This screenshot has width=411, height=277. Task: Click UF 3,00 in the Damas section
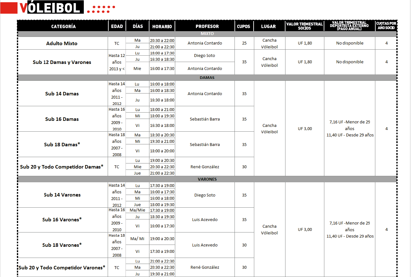click(305, 128)
